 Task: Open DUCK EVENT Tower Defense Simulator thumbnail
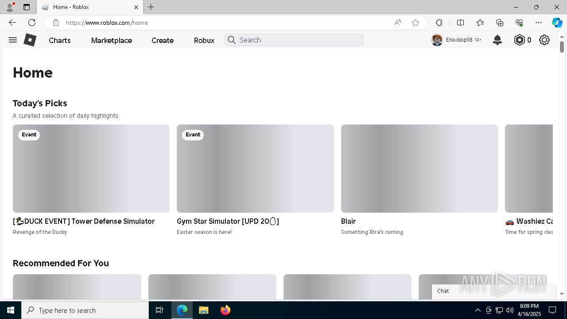(91, 168)
